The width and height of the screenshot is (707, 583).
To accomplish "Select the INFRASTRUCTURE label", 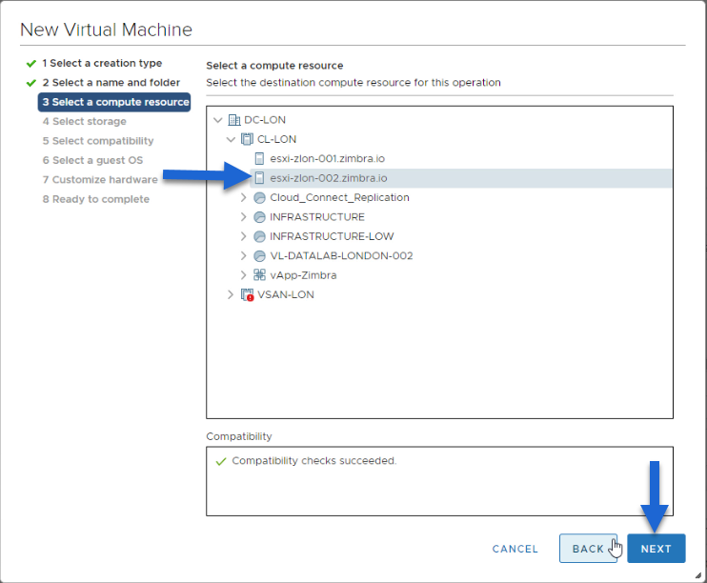I will tap(317, 217).
